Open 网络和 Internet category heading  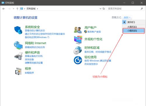[36, 43]
